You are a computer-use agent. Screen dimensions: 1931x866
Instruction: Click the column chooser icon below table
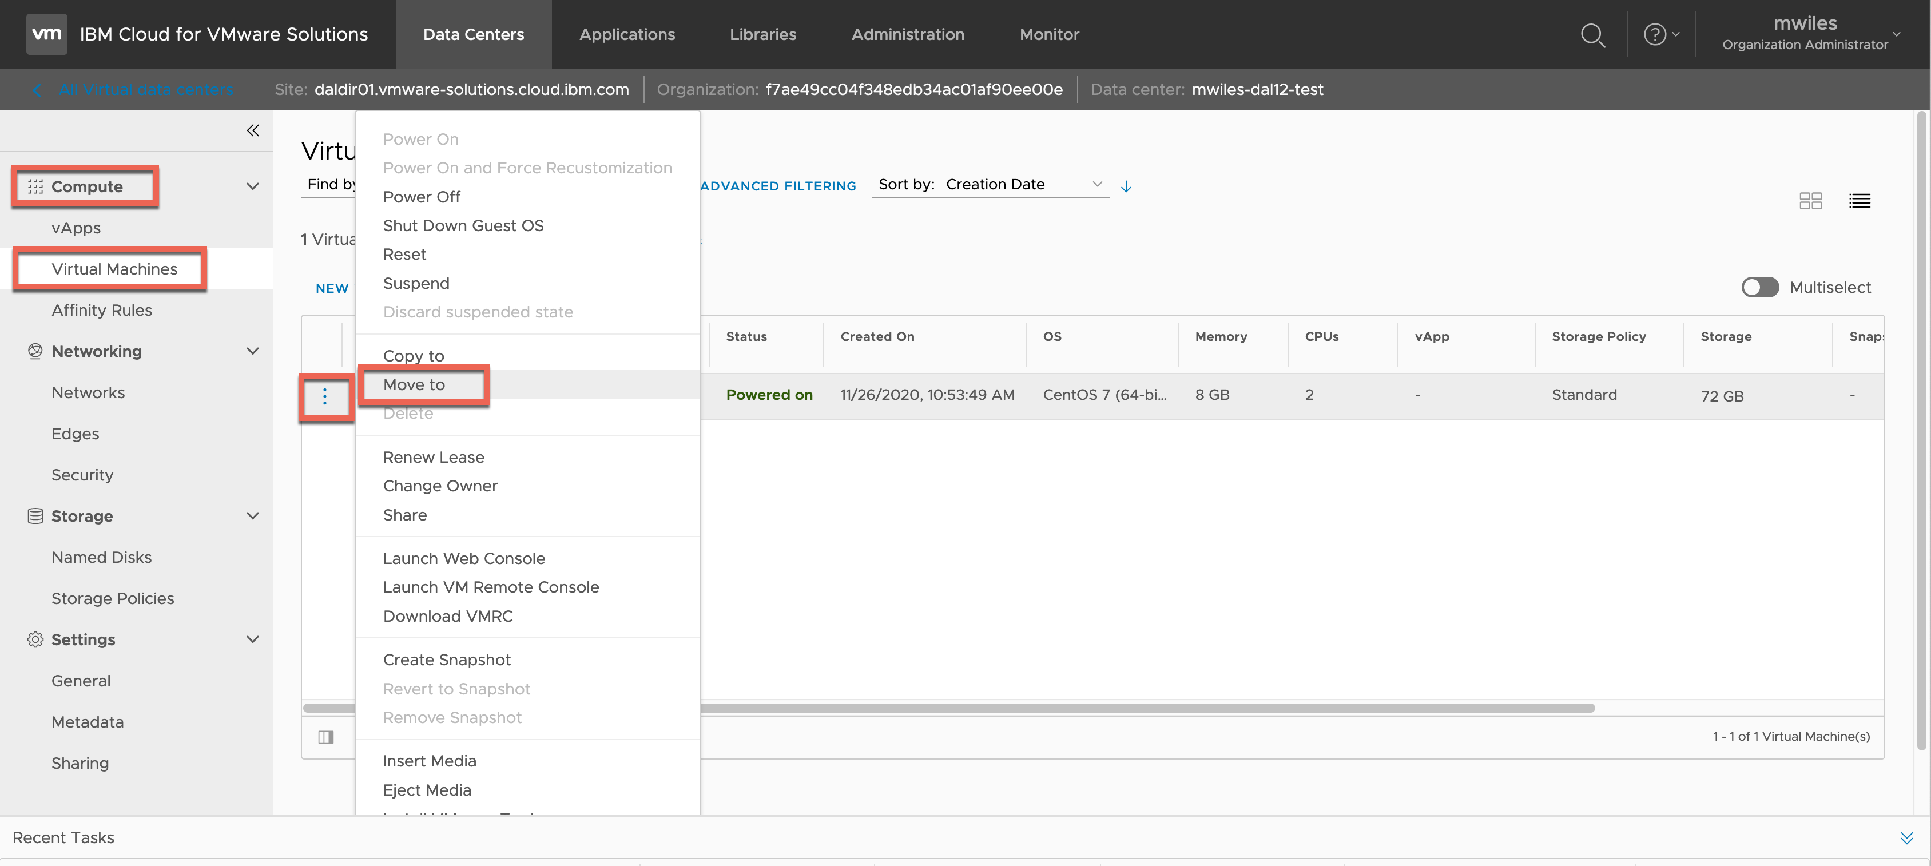(325, 736)
